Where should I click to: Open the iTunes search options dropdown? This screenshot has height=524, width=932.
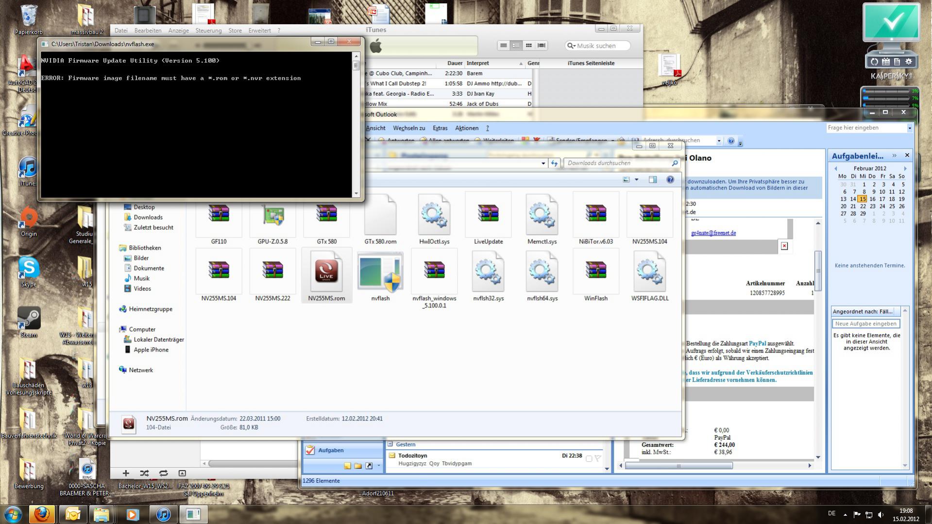pos(572,46)
